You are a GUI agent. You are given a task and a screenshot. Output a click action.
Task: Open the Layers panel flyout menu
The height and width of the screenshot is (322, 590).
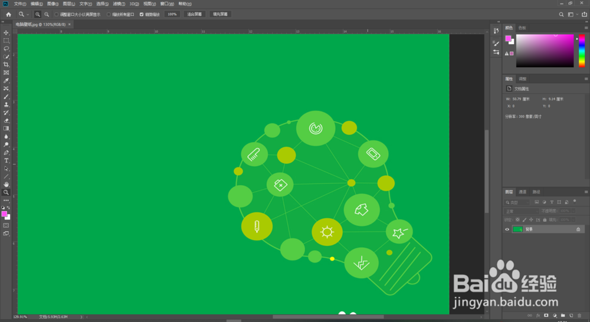coord(586,192)
